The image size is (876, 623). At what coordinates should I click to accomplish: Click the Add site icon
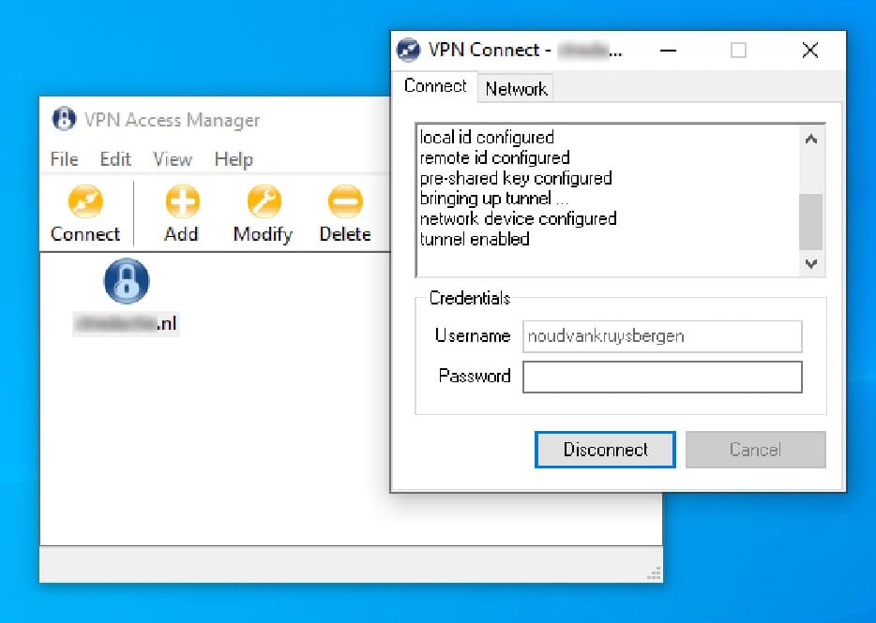[x=181, y=201]
